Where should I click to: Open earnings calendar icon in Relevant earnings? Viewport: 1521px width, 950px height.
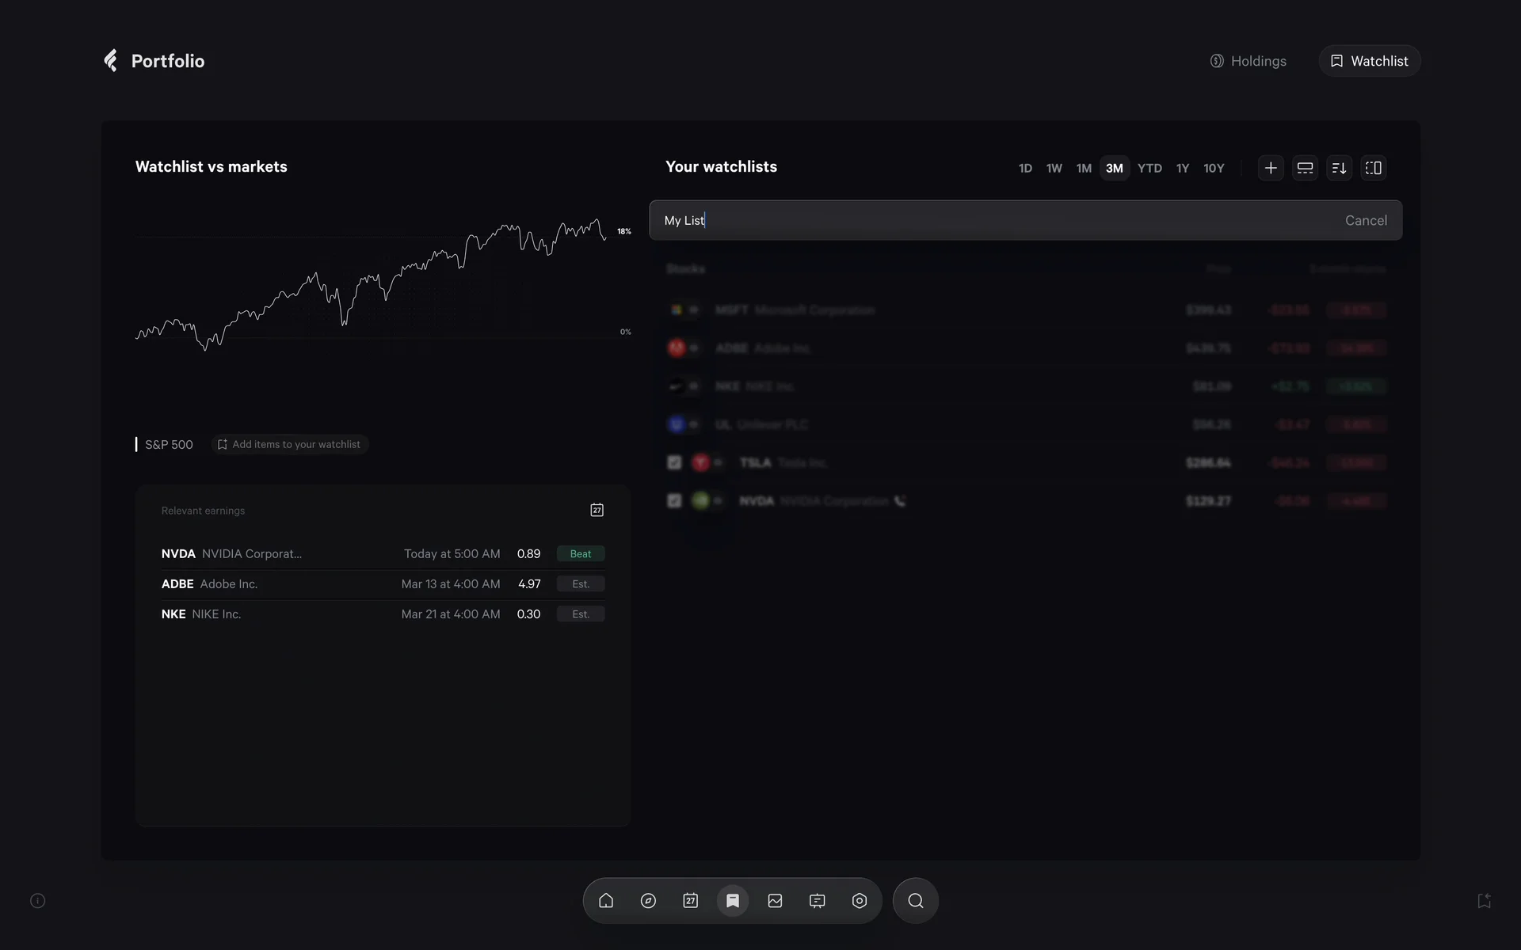(x=597, y=510)
